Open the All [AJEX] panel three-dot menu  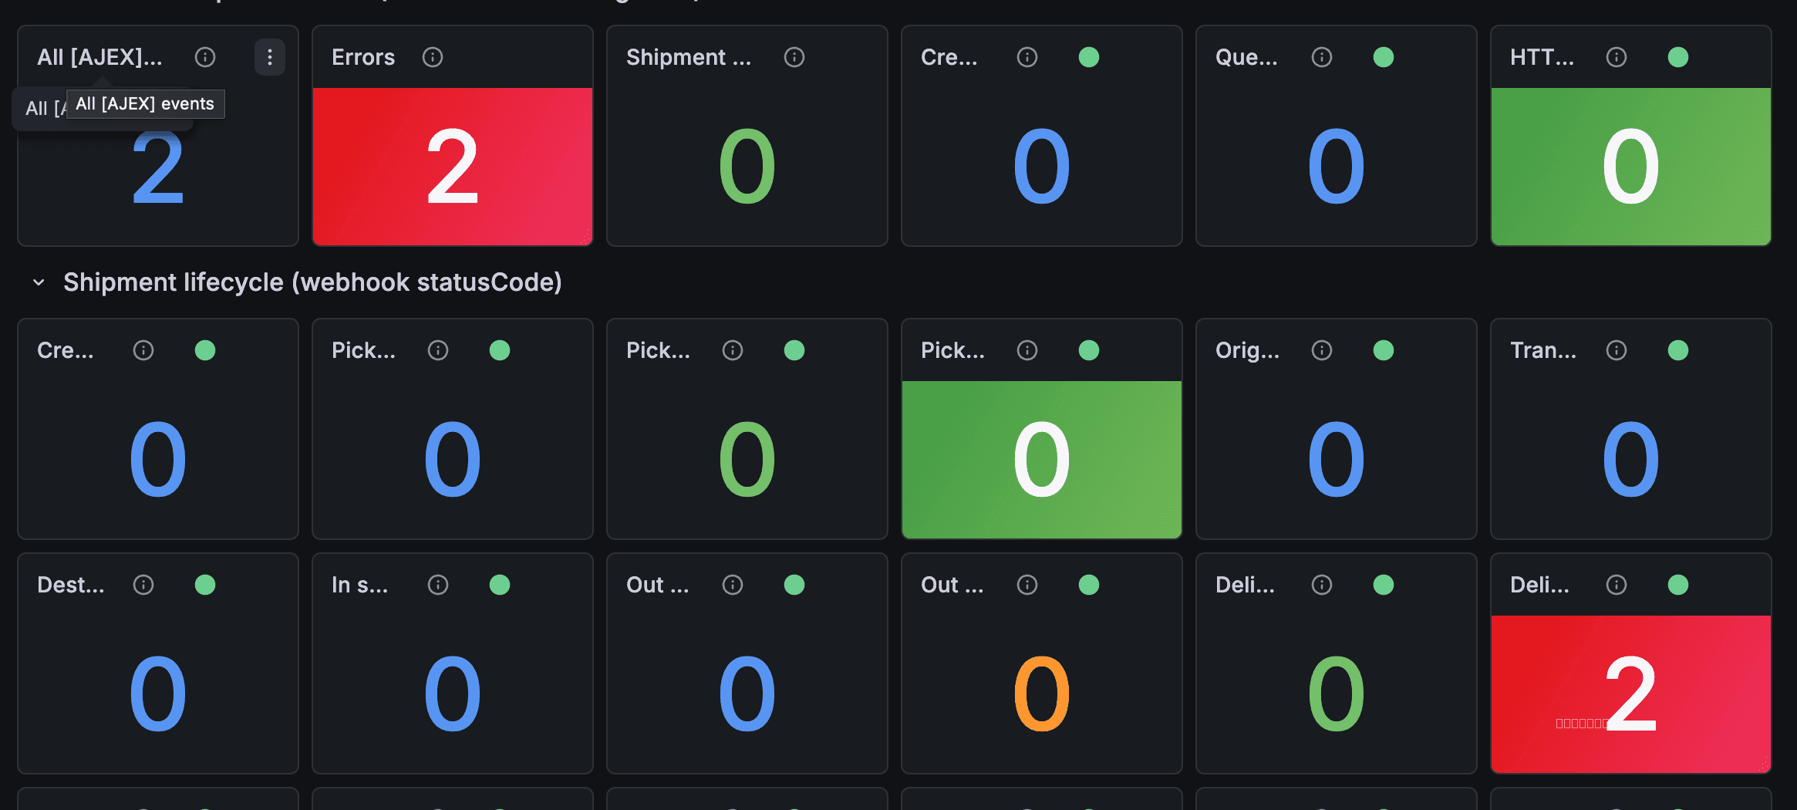[x=270, y=57]
